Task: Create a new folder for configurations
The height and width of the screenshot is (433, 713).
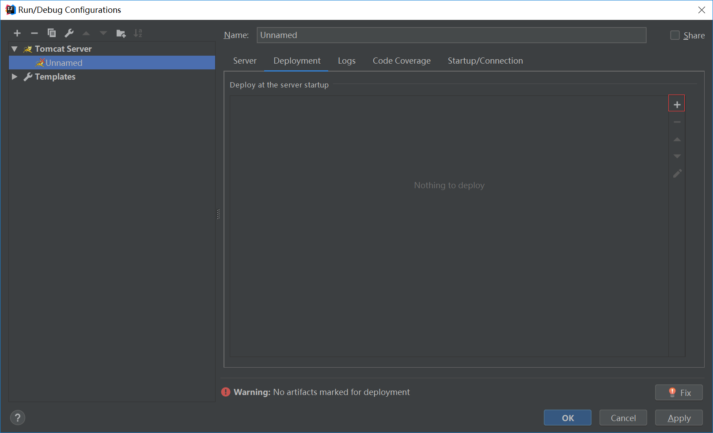Action: (121, 33)
